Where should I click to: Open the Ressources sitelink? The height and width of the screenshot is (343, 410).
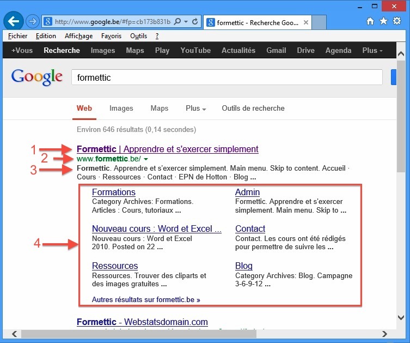pyautogui.click(x=115, y=266)
